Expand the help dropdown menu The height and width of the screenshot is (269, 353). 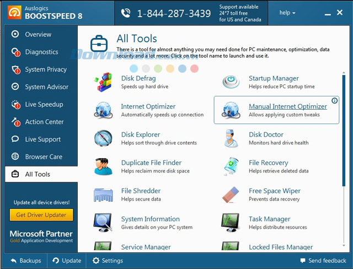tap(287, 13)
